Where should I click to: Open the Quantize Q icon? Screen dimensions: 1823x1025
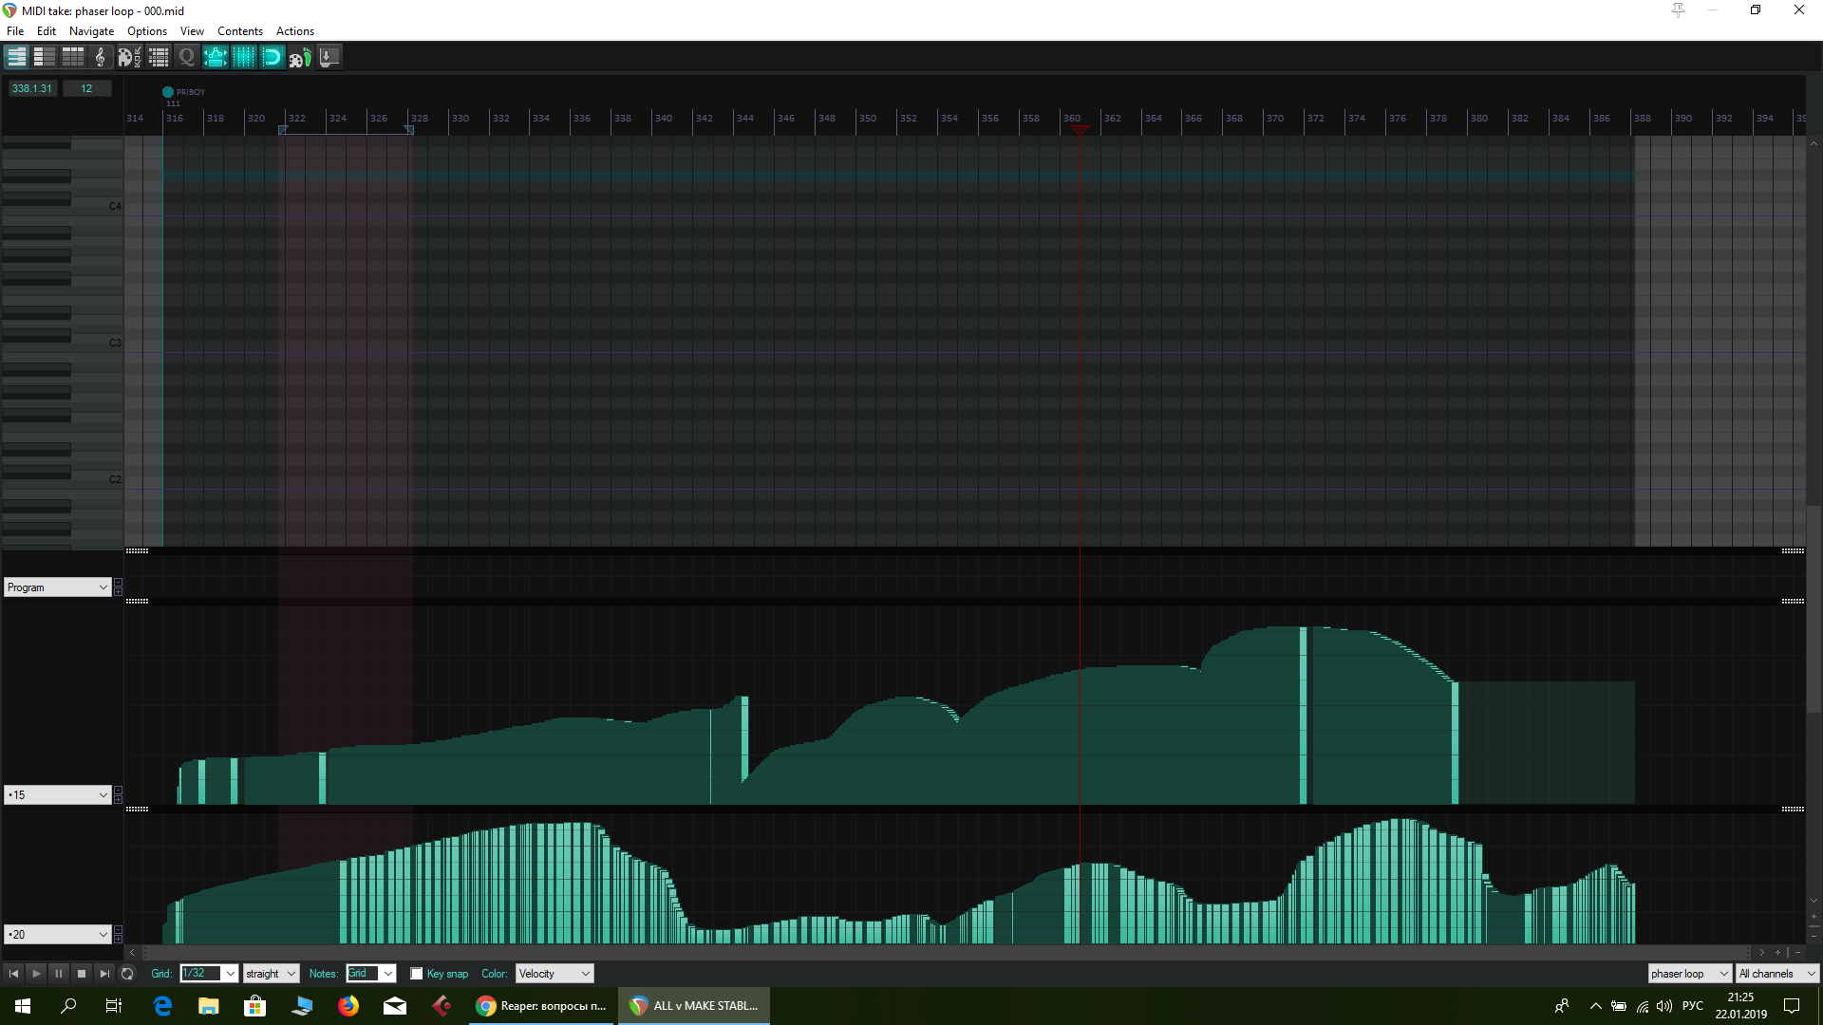pyautogui.click(x=187, y=57)
